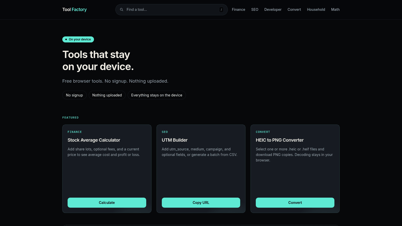Image resolution: width=402 pixels, height=226 pixels.
Task: Click the Everything stays on the device pill
Action: 157,95
